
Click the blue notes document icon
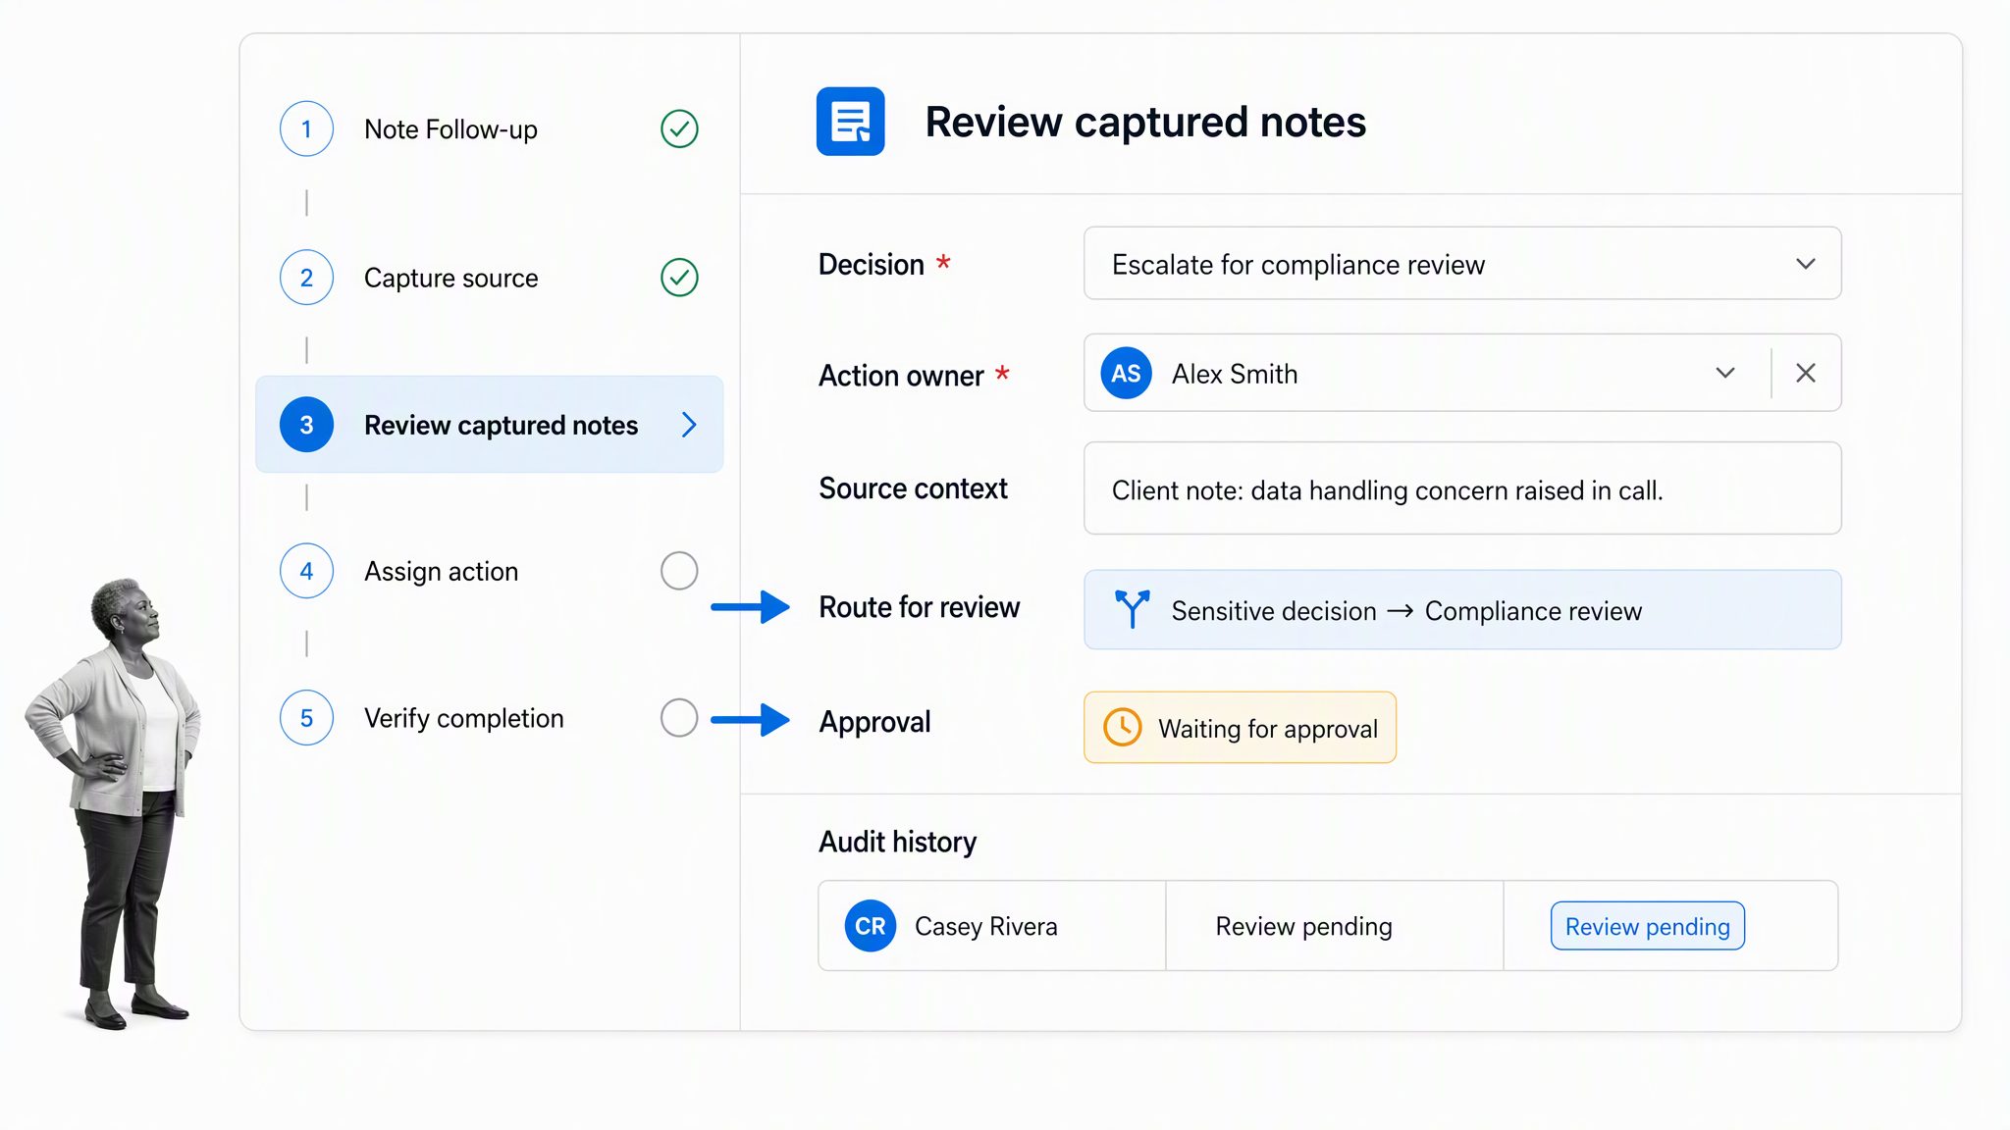850,122
